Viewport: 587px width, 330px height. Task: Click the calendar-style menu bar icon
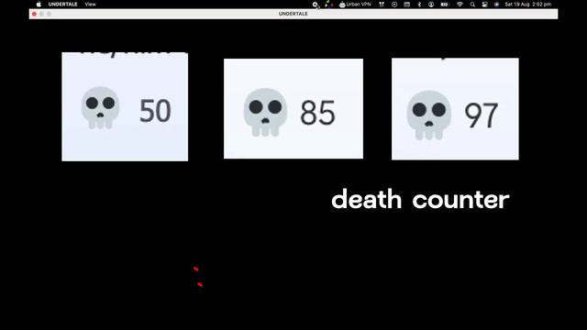[x=407, y=5]
